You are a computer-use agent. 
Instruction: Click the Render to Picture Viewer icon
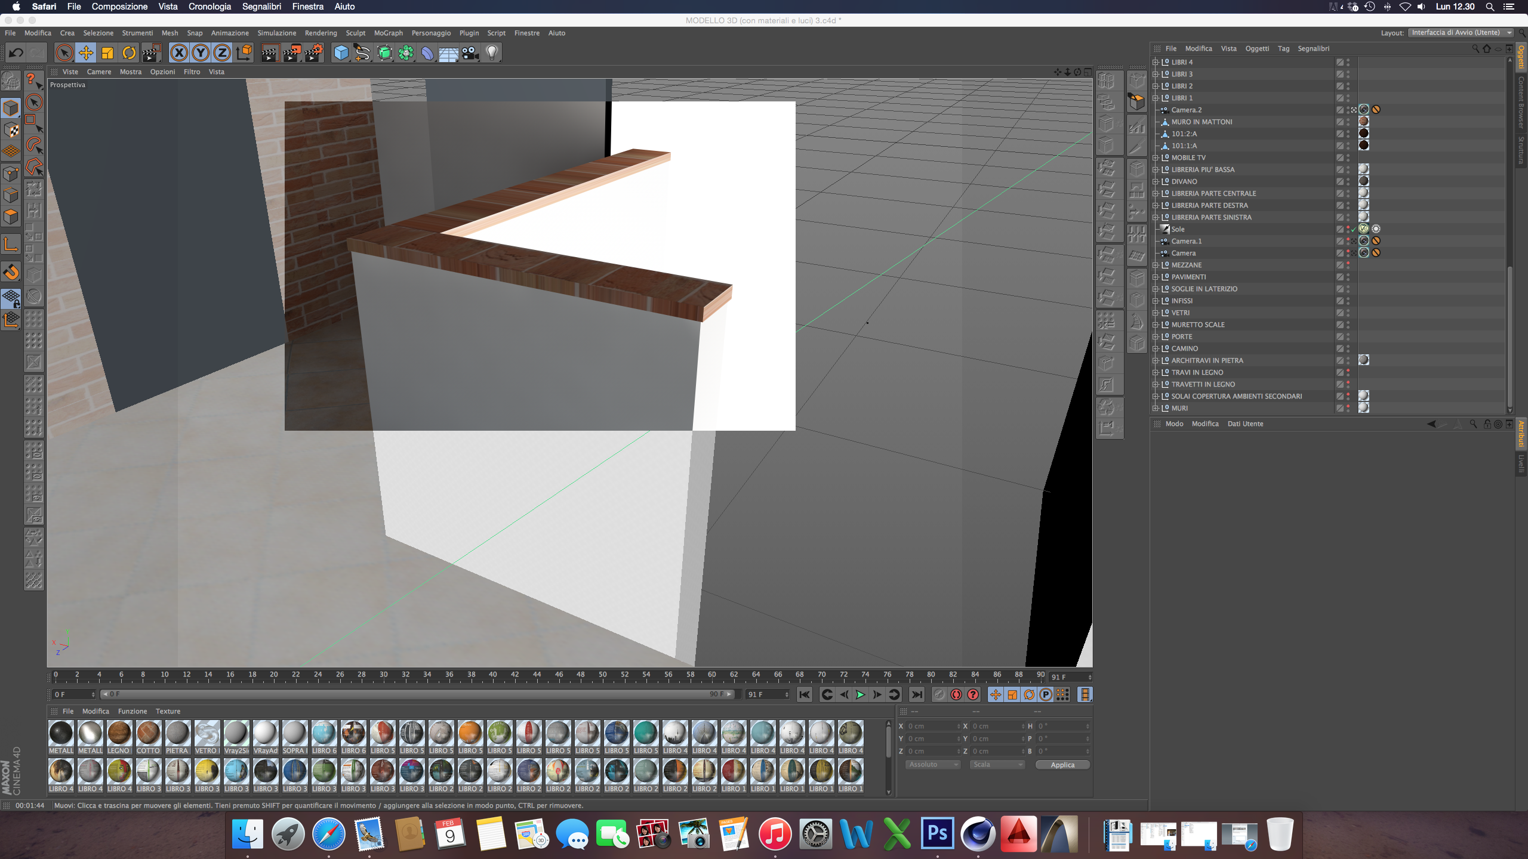[x=292, y=53]
